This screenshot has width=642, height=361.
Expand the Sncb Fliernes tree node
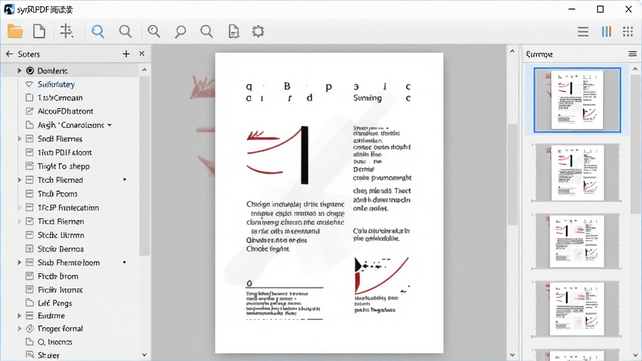(19, 139)
